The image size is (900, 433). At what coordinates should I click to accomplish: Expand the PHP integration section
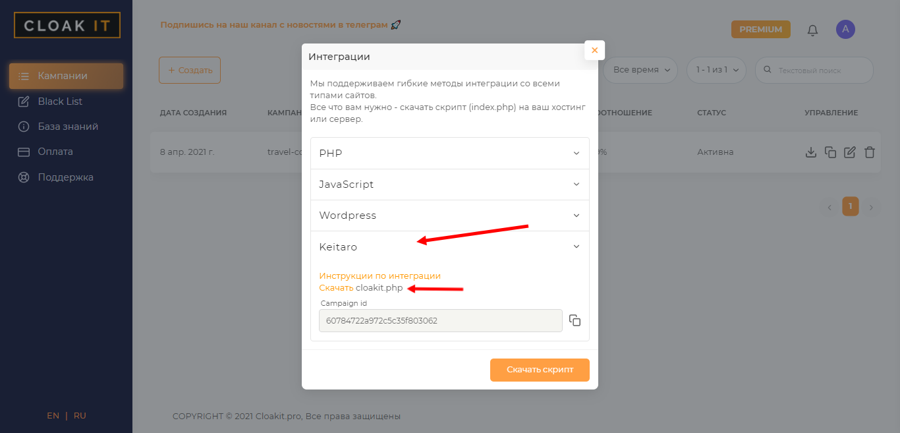449,153
